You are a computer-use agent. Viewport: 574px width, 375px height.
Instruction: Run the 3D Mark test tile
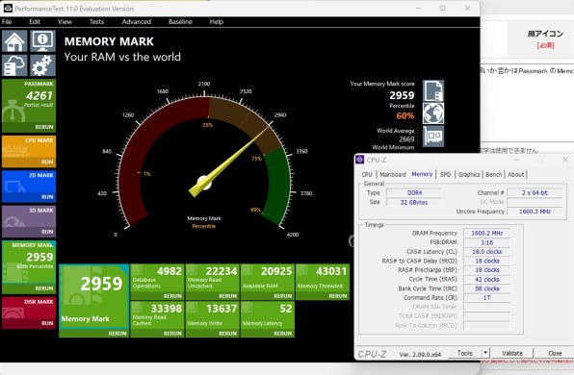(x=29, y=221)
